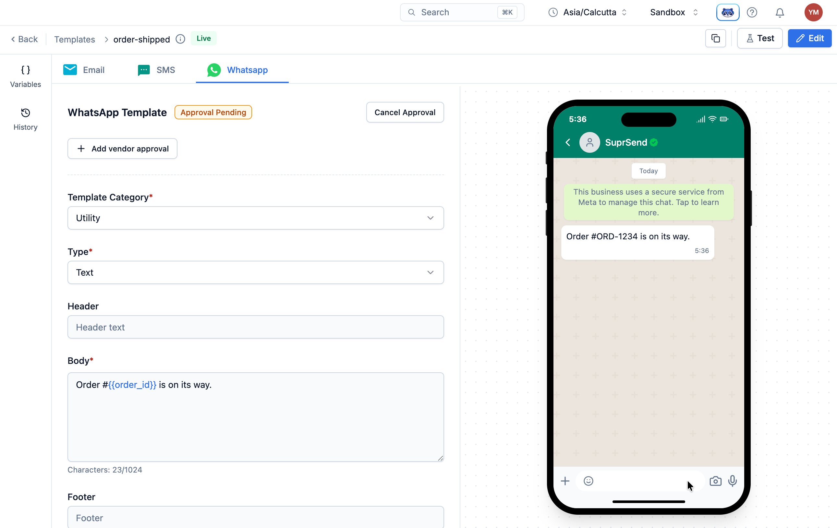Click the info icon next to order-shipped
The height and width of the screenshot is (528, 837).
[x=180, y=39]
